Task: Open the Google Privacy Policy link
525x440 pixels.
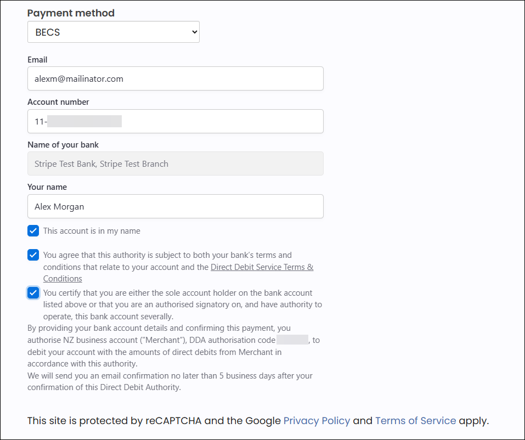Action: click(317, 421)
